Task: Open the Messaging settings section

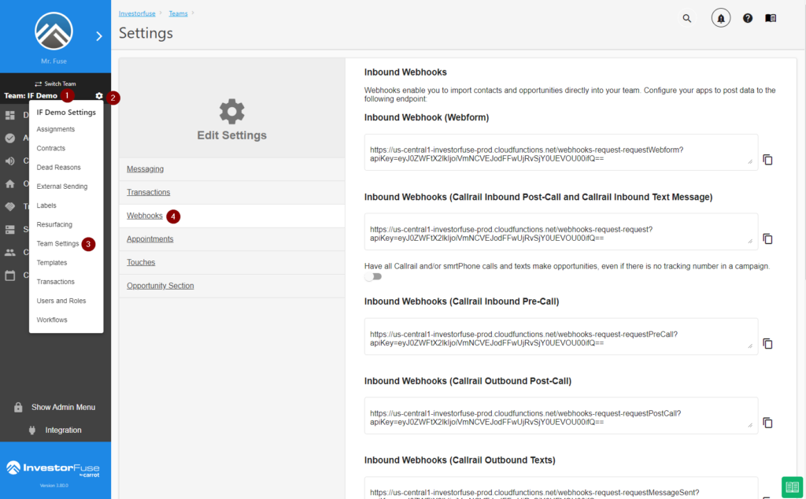Action: [x=145, y=168]
